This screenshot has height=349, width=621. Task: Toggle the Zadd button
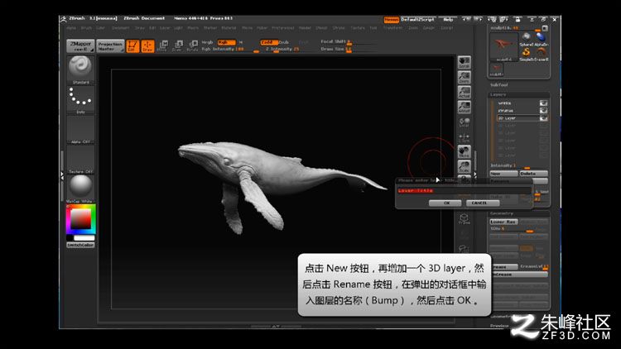point(268,42)
